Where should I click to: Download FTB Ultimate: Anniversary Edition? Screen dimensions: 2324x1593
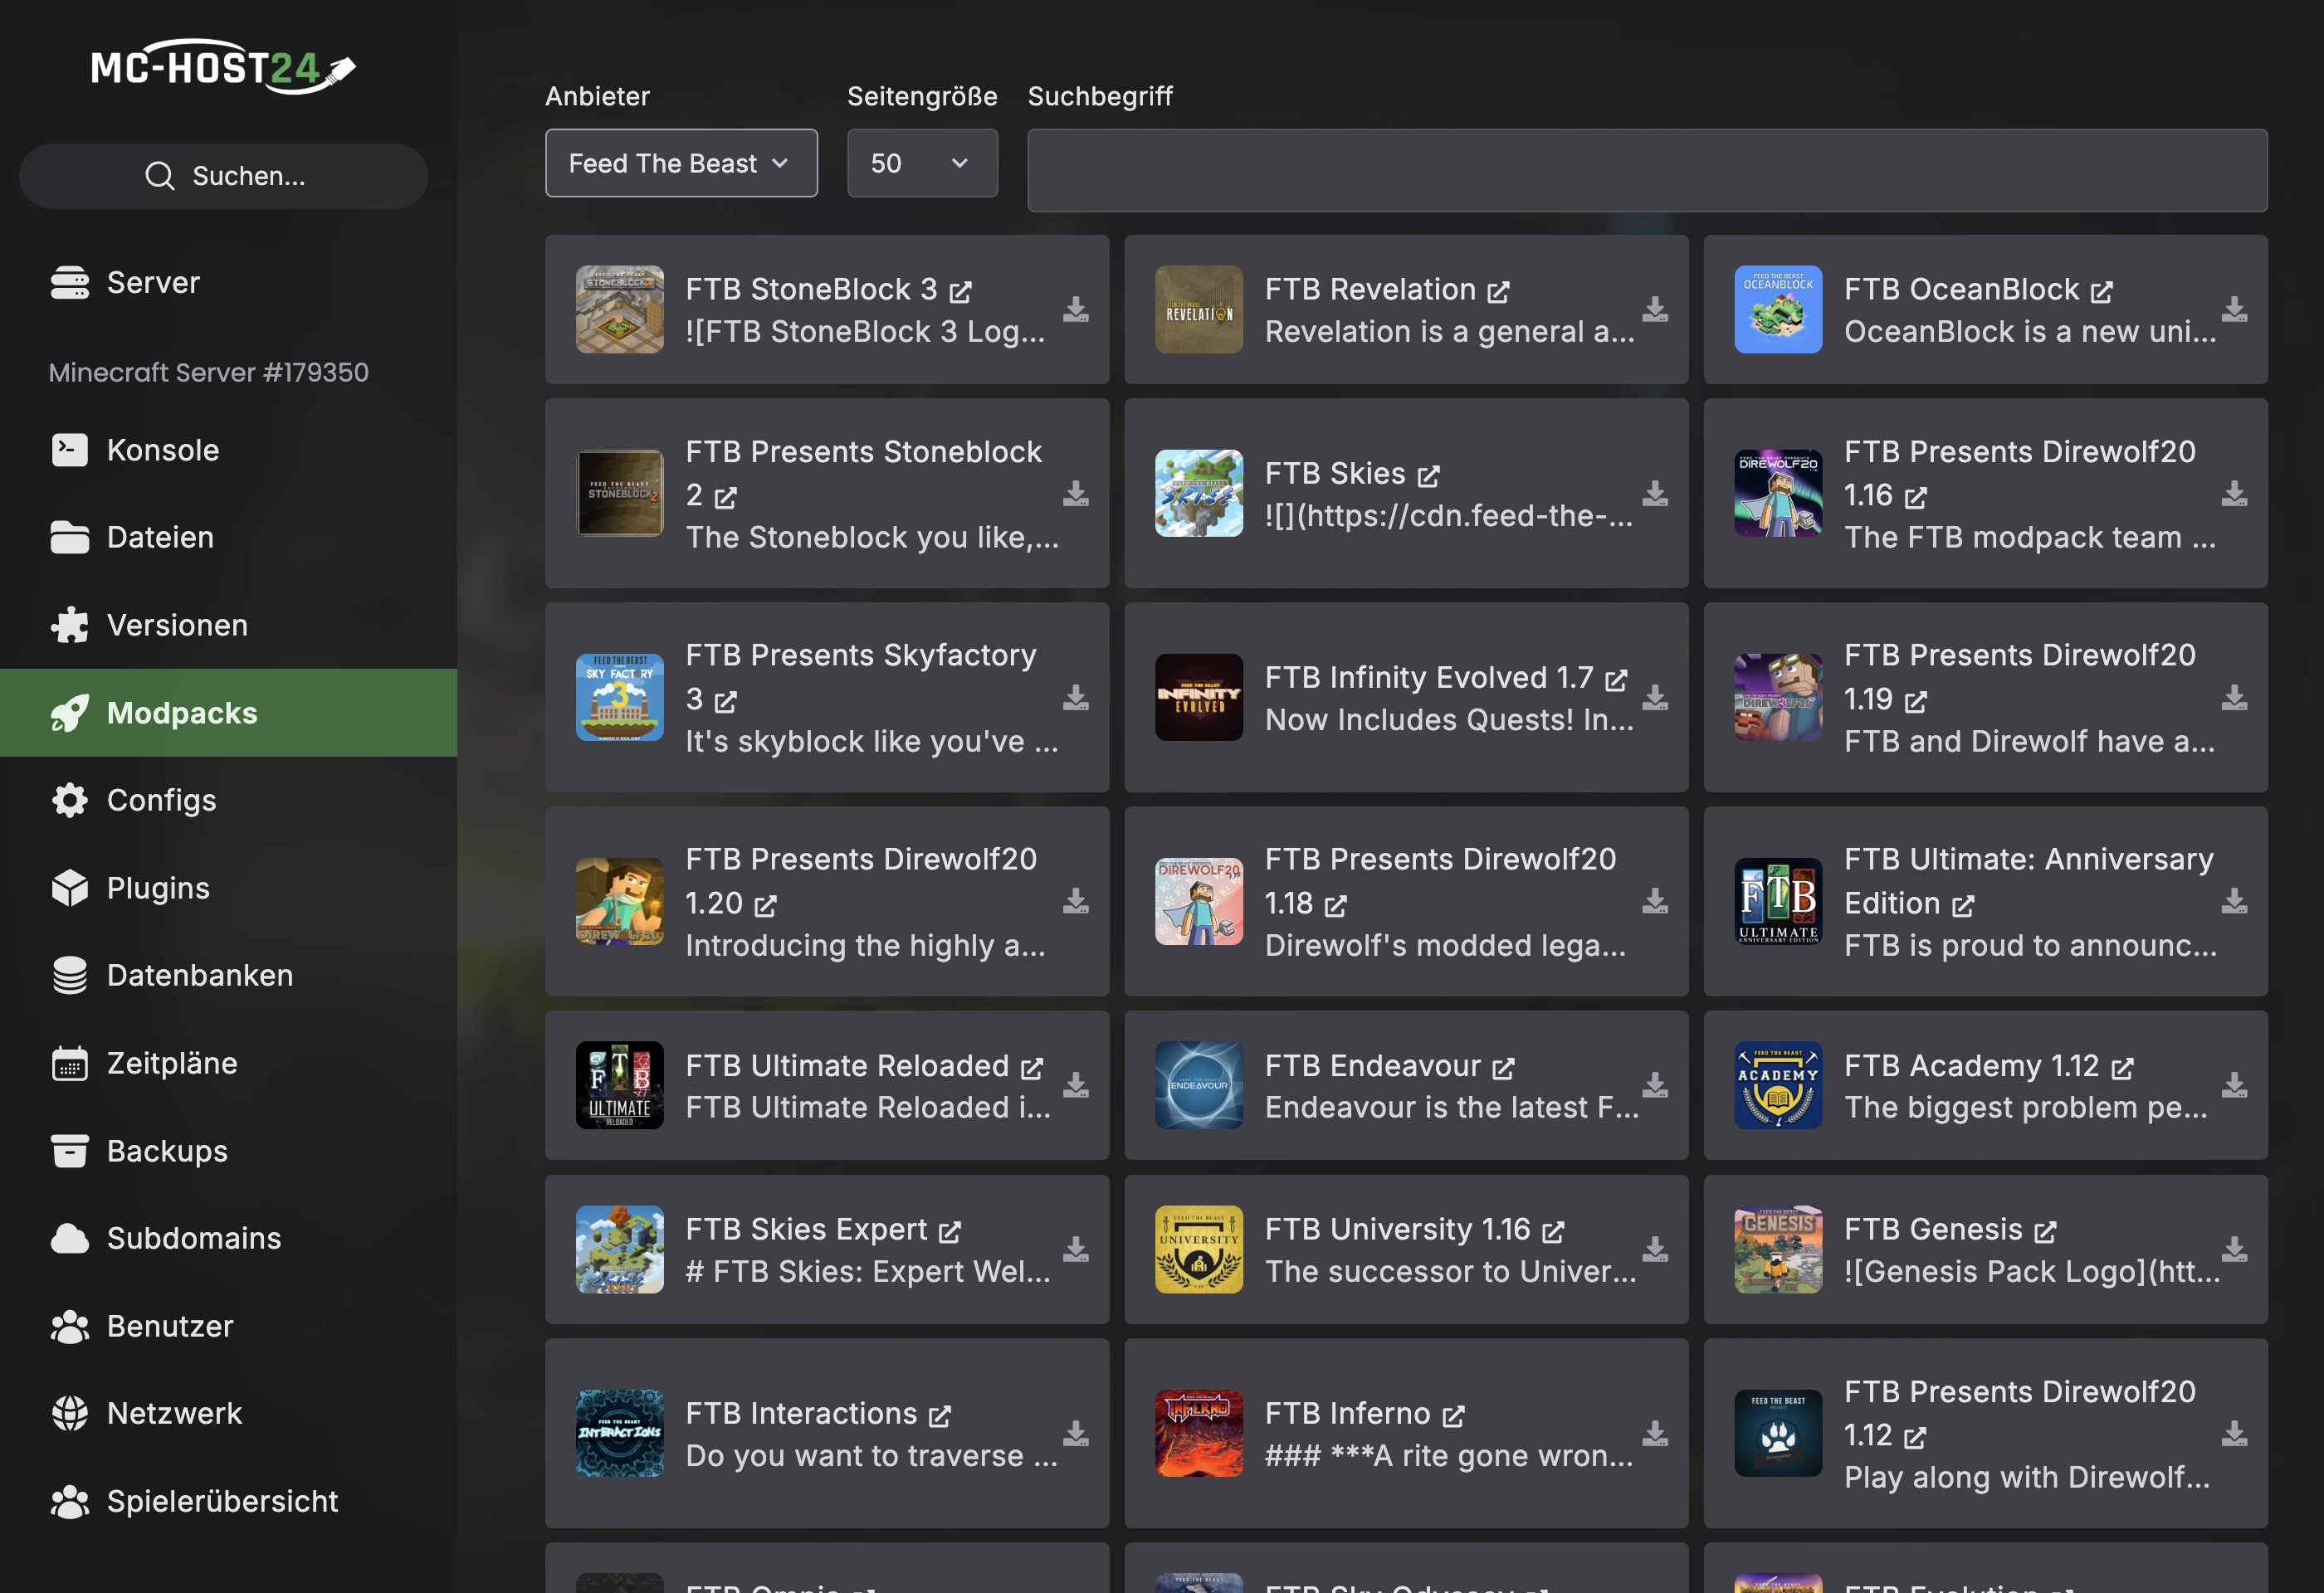click(x=2234, y=900)
